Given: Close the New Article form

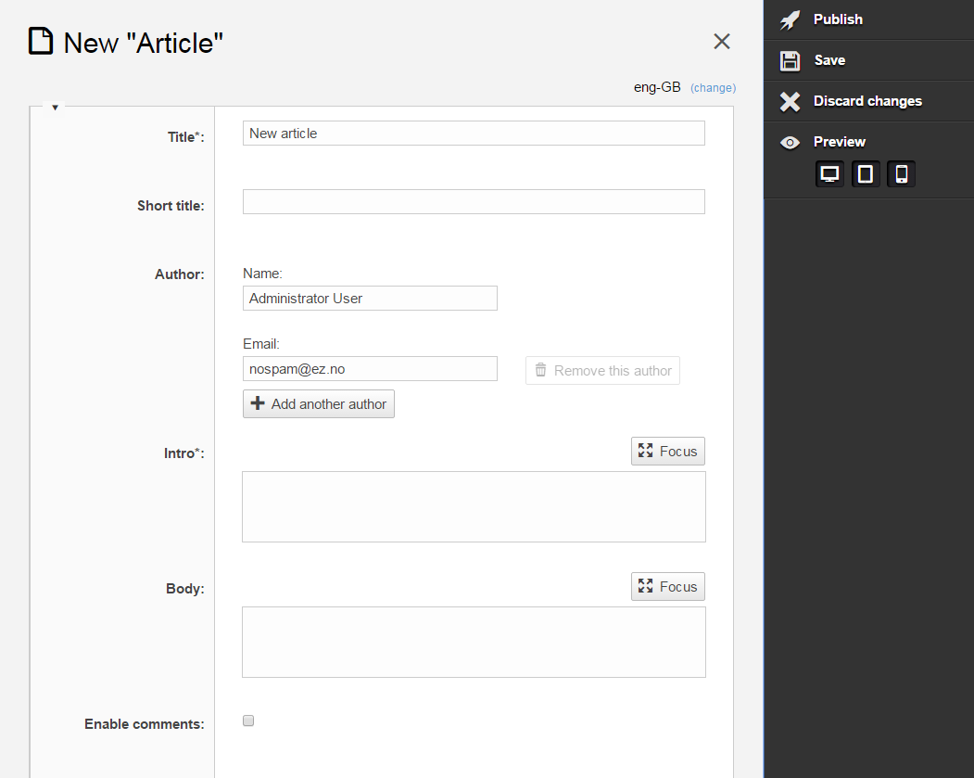Looking at the screenshot, I should pyautogui.click(x=722, y=42).
